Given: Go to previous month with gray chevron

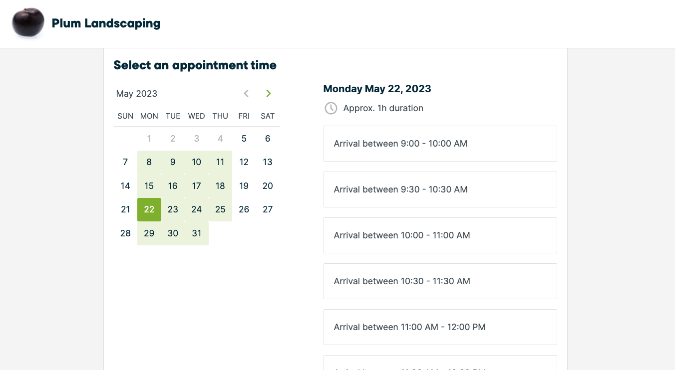Looking at the screenshot, I should click(x=246, y=93).
